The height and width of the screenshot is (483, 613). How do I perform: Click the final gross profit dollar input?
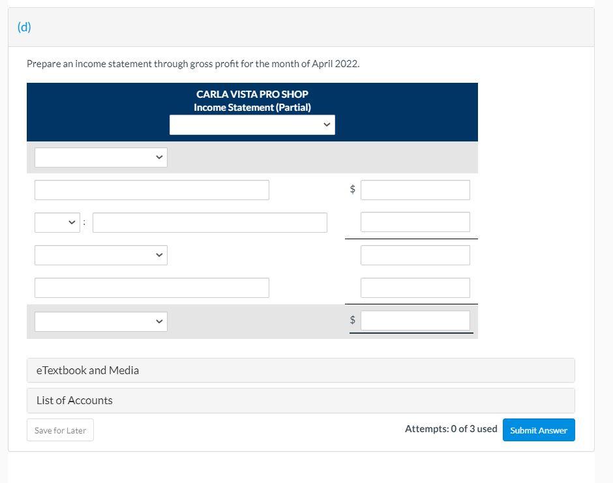click(x=415, y=319)
